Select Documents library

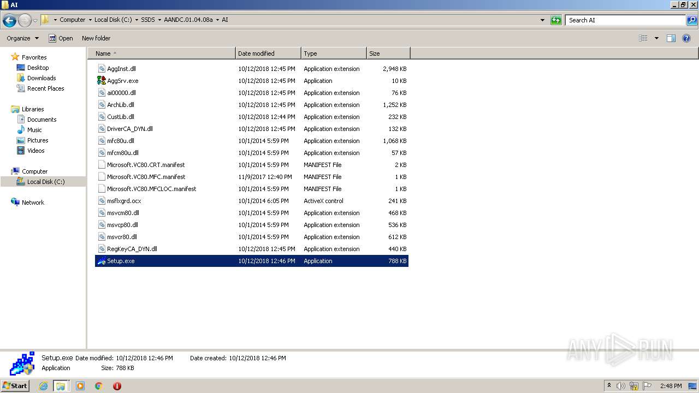point(37,120)
